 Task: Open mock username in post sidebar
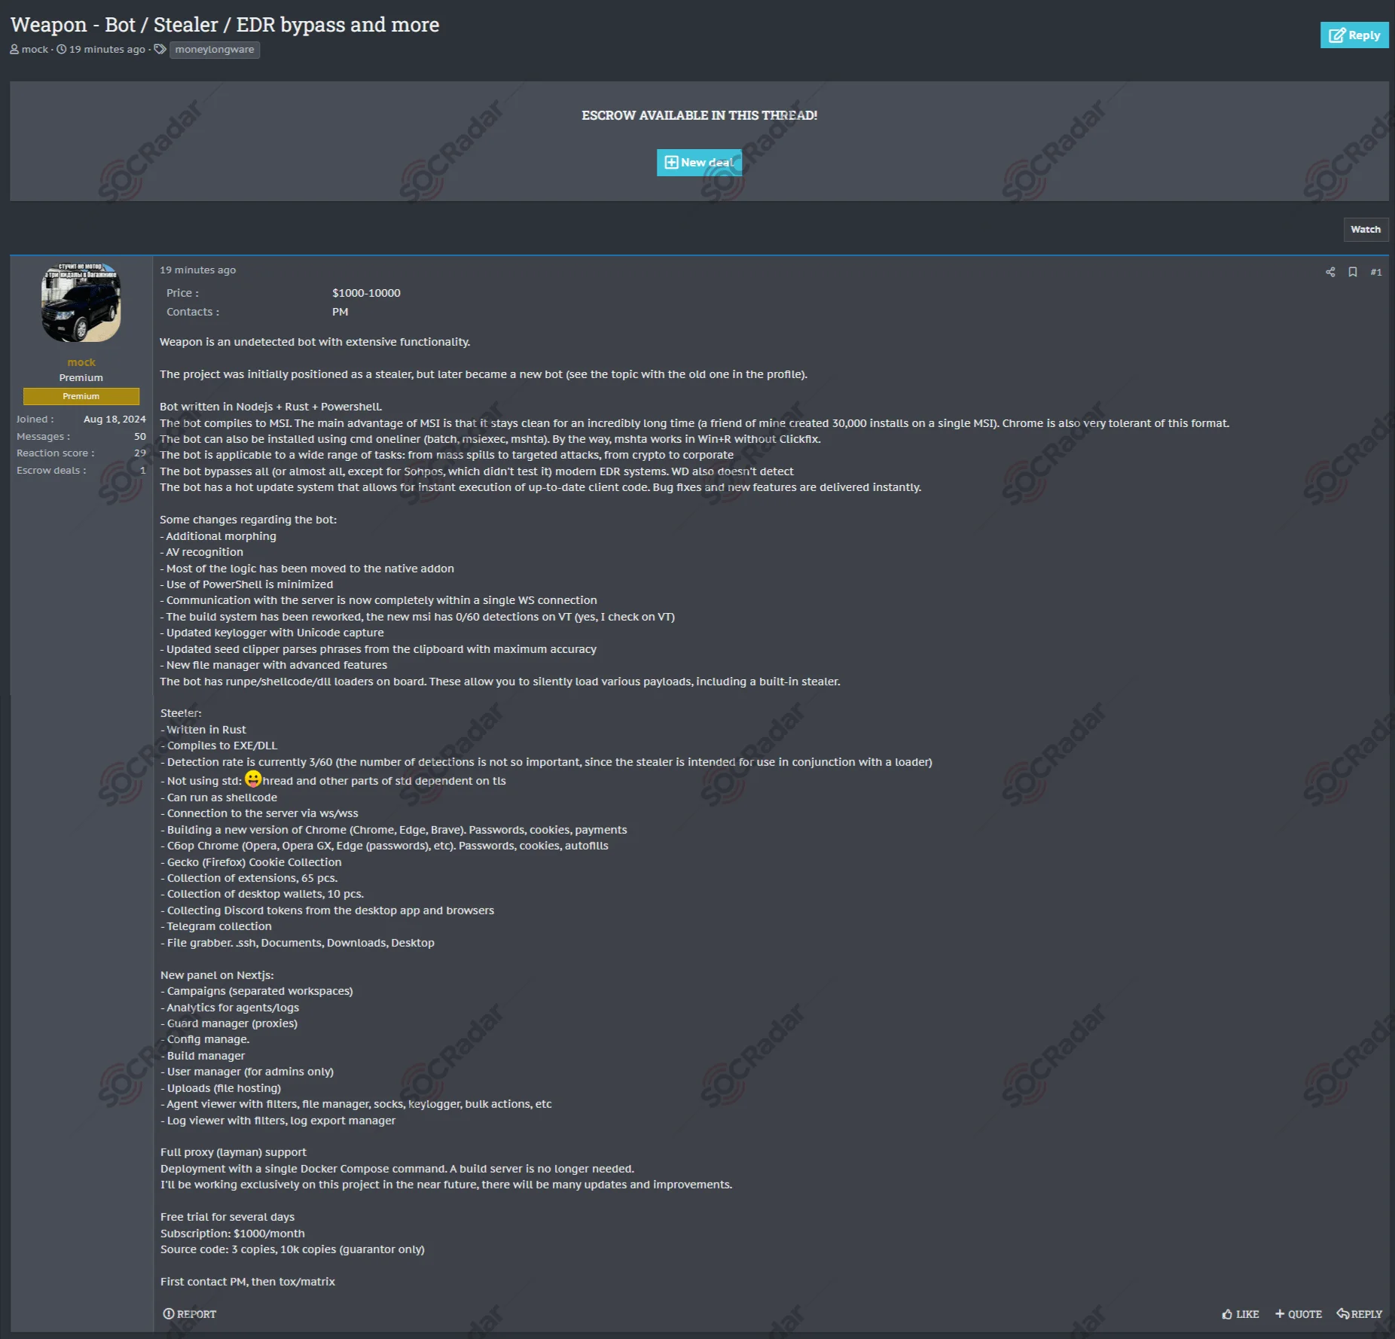pyautogui.click(x=81, y=362)
